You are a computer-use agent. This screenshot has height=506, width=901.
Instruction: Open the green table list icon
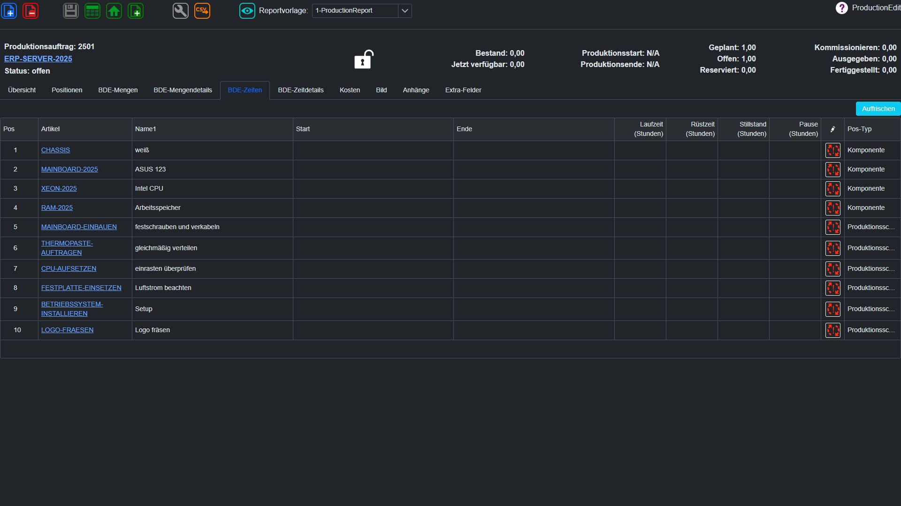point(92,10)
